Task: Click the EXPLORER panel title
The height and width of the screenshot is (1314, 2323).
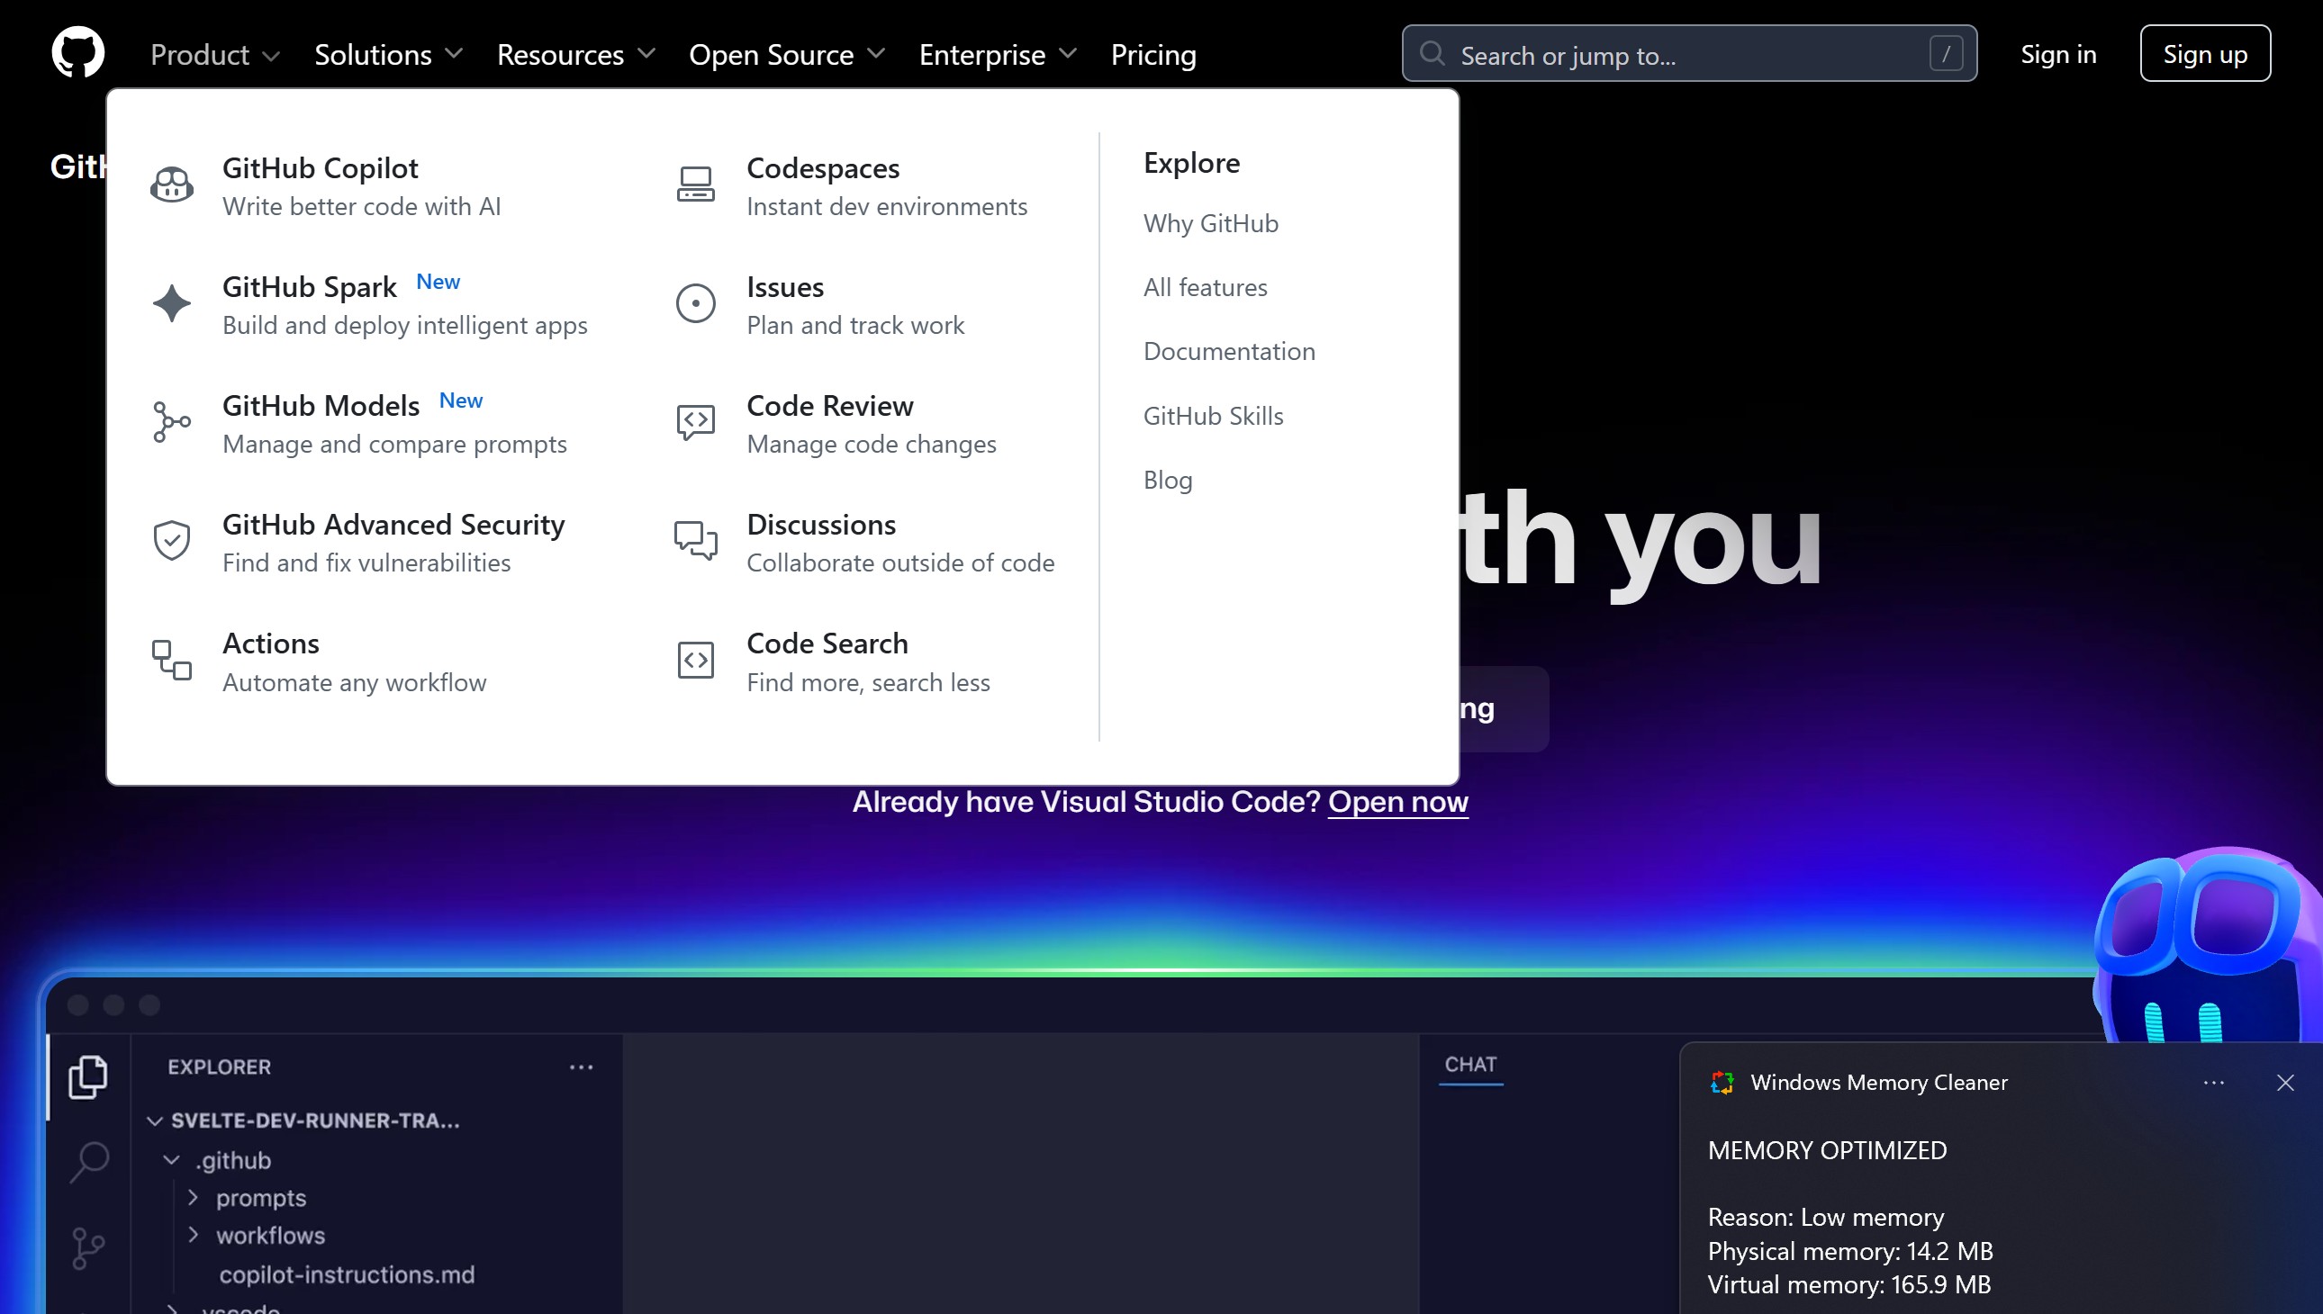Action: click(220, 1066)
